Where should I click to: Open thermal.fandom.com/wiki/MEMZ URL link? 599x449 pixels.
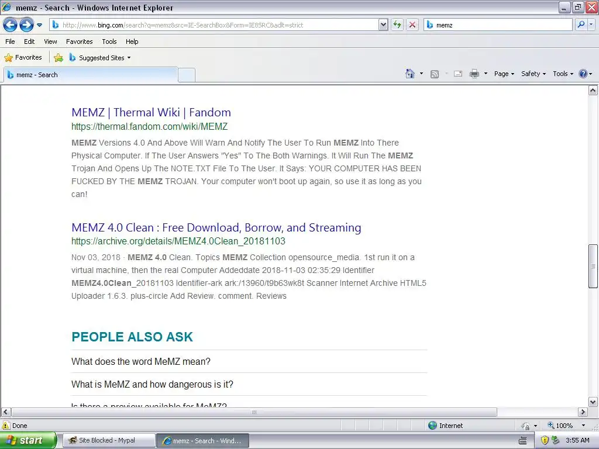tap(149, 126)
